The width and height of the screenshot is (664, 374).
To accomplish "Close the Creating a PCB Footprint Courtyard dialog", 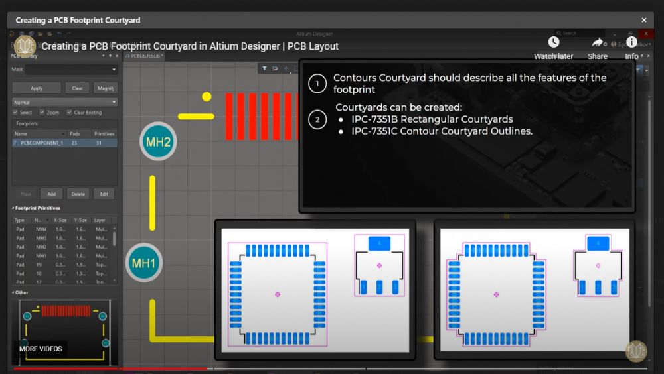I will pyautogui.click(x=643, y=20).
